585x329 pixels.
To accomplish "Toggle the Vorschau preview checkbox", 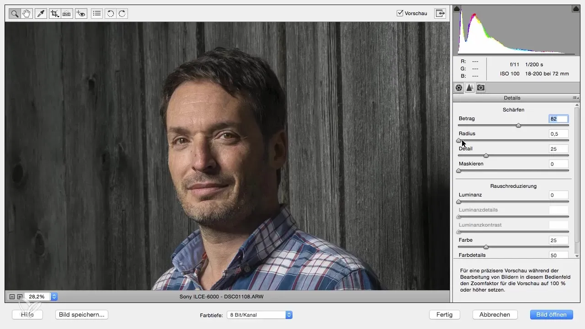I will (x=400, y=13).
